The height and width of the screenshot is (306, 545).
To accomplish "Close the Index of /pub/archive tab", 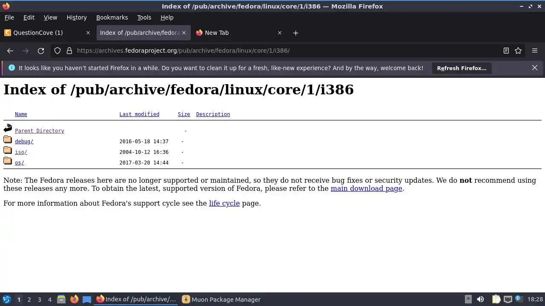I will pyautogui.click(x=184, y=33).
